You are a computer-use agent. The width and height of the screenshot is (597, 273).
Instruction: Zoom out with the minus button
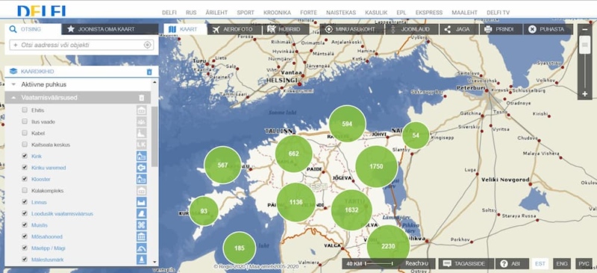pyautogui.click(x=585, y=30)
